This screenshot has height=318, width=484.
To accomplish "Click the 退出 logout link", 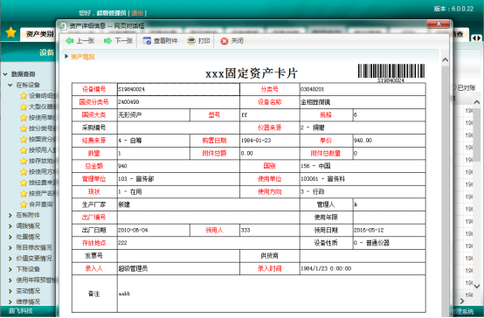I will [137, 13].
